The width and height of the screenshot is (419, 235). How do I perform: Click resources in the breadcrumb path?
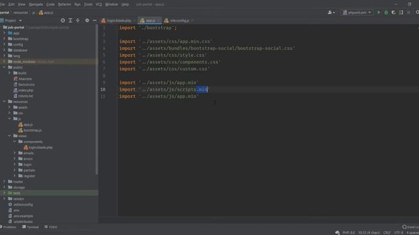(20, 12)
